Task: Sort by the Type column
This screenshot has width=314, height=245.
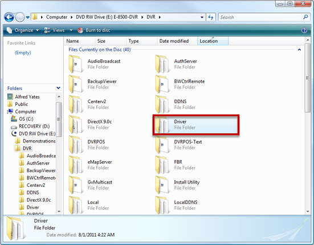Action: [141, 41]
